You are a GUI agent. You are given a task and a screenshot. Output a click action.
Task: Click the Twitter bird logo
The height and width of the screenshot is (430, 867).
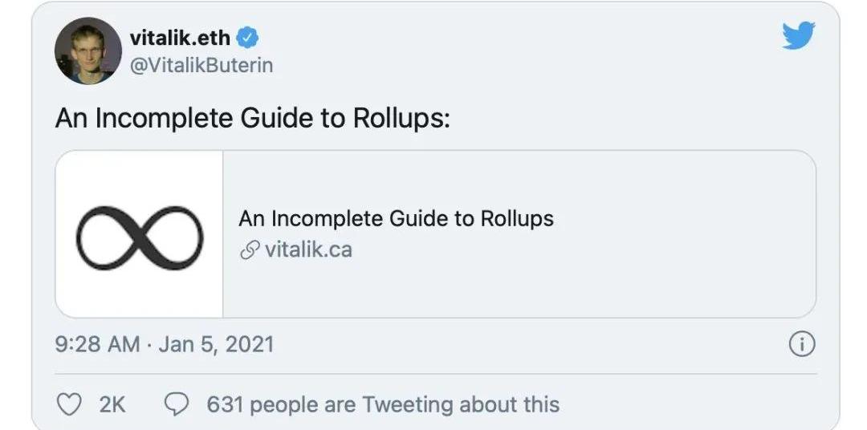pyautogui.click(x=799, y=37)
